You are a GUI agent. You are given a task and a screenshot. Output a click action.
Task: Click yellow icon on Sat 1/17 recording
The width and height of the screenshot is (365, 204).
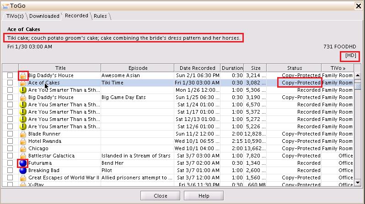tap(23, 112)
